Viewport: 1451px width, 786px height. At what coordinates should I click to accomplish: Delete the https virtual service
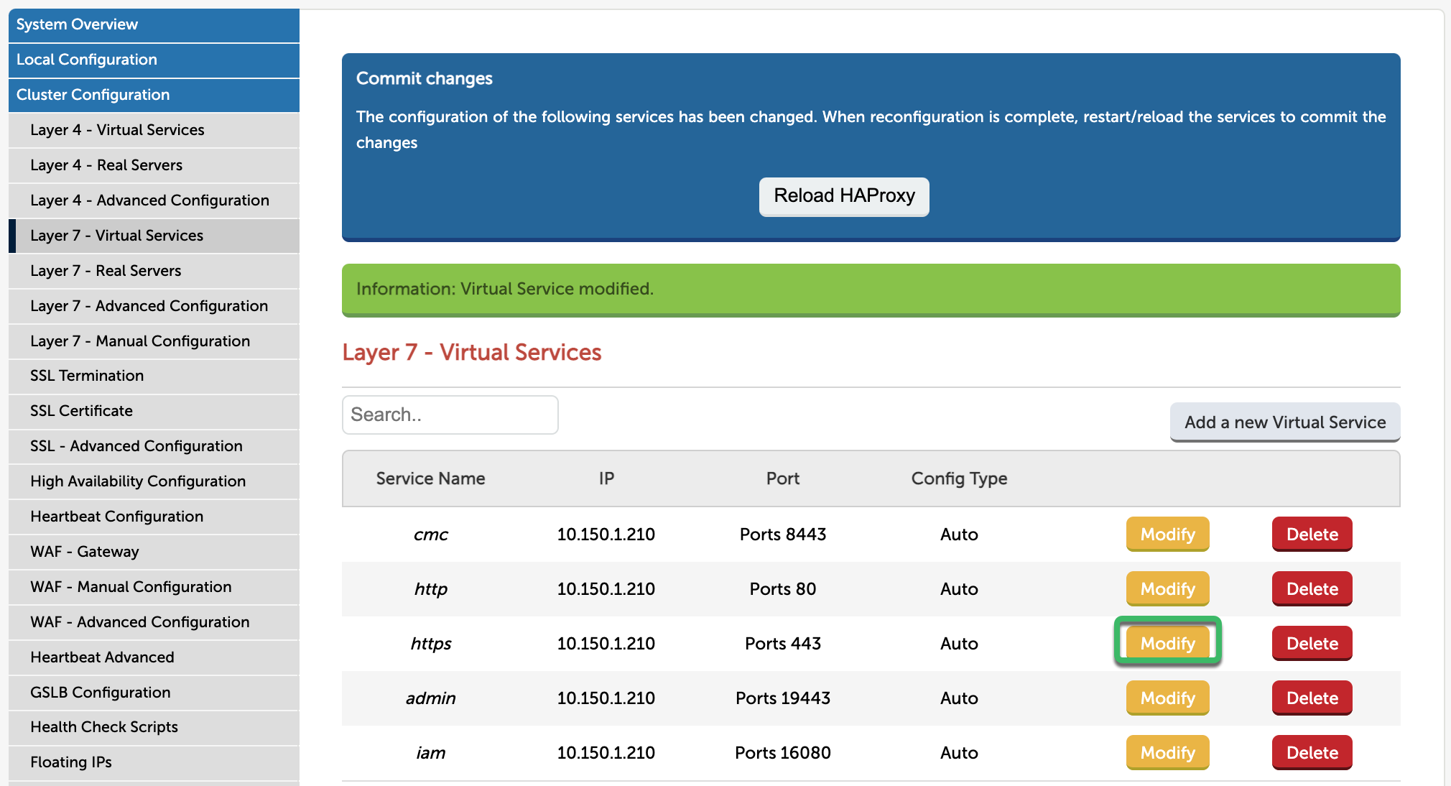click(1312, 644)
